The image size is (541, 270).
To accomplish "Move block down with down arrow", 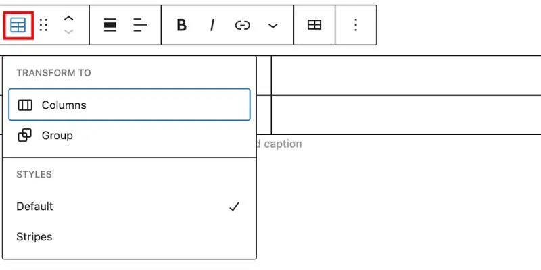I will pyautogui.click(x=69, y=32).
